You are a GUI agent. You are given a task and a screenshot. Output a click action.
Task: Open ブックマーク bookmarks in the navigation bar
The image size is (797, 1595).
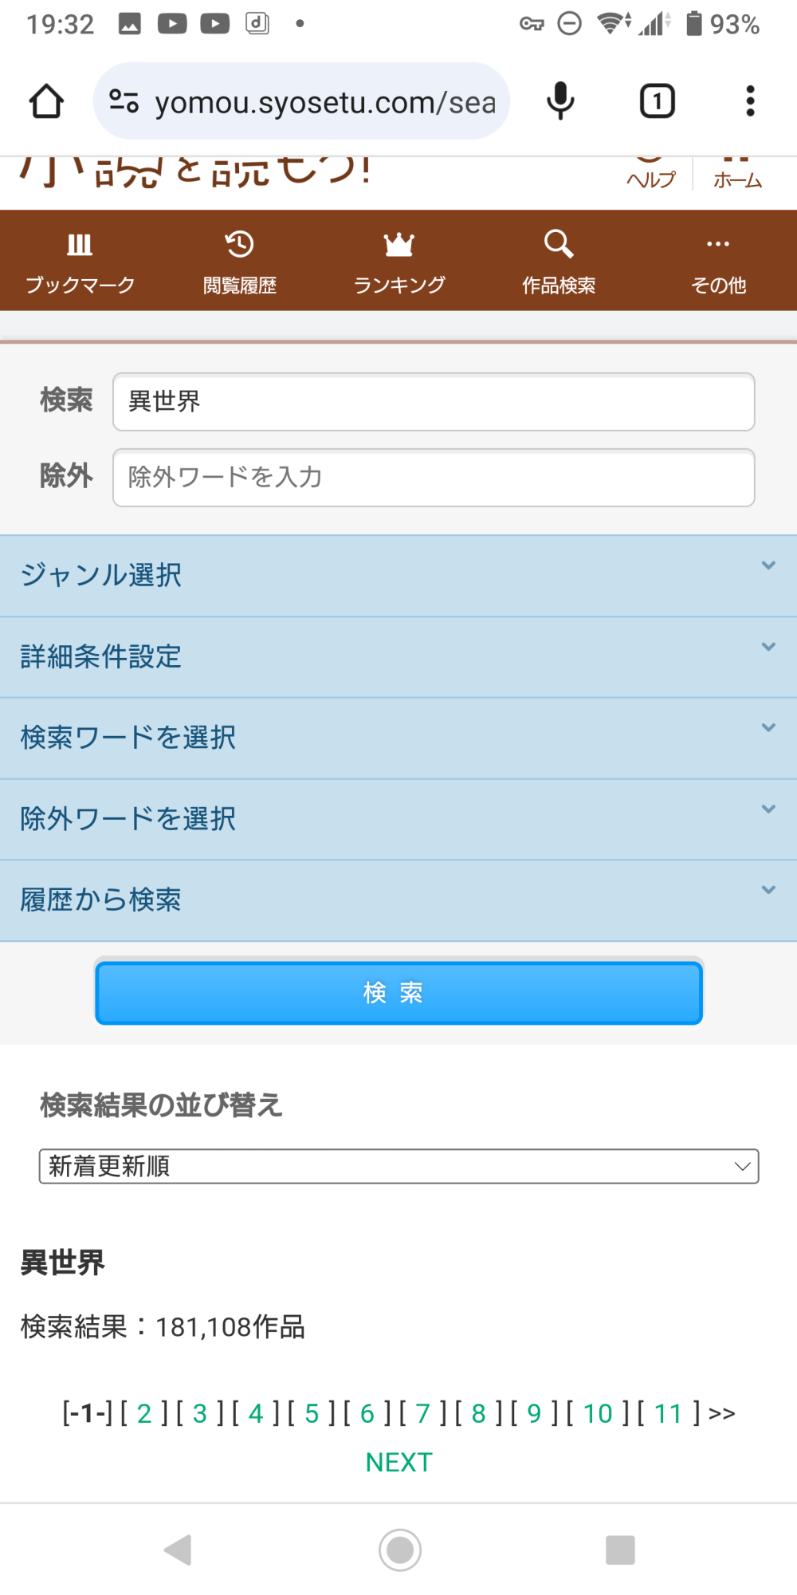coord(80,261)
